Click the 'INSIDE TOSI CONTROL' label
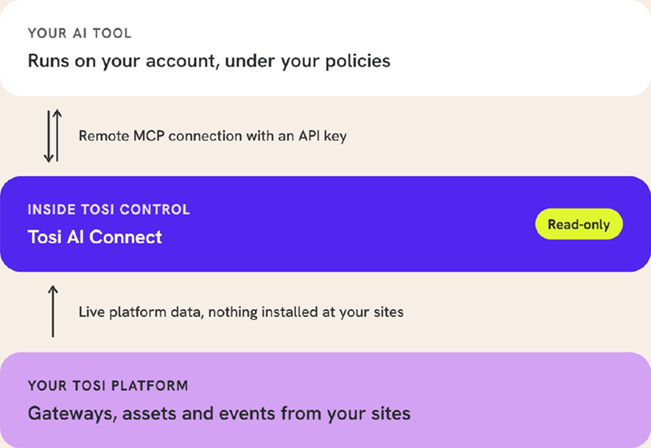 (109, 209)
